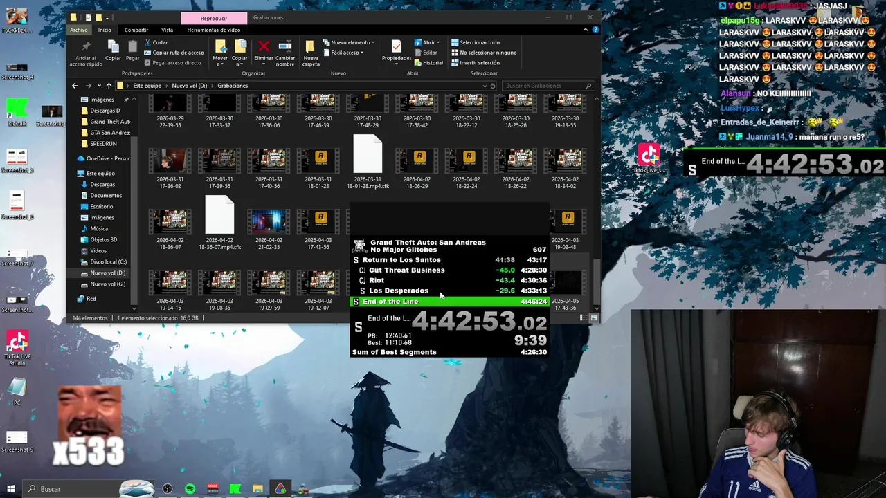This screenshot has height=498, width=886.
Task: Open Copiar a dropdown in Organizar
Action: (239, 62)
